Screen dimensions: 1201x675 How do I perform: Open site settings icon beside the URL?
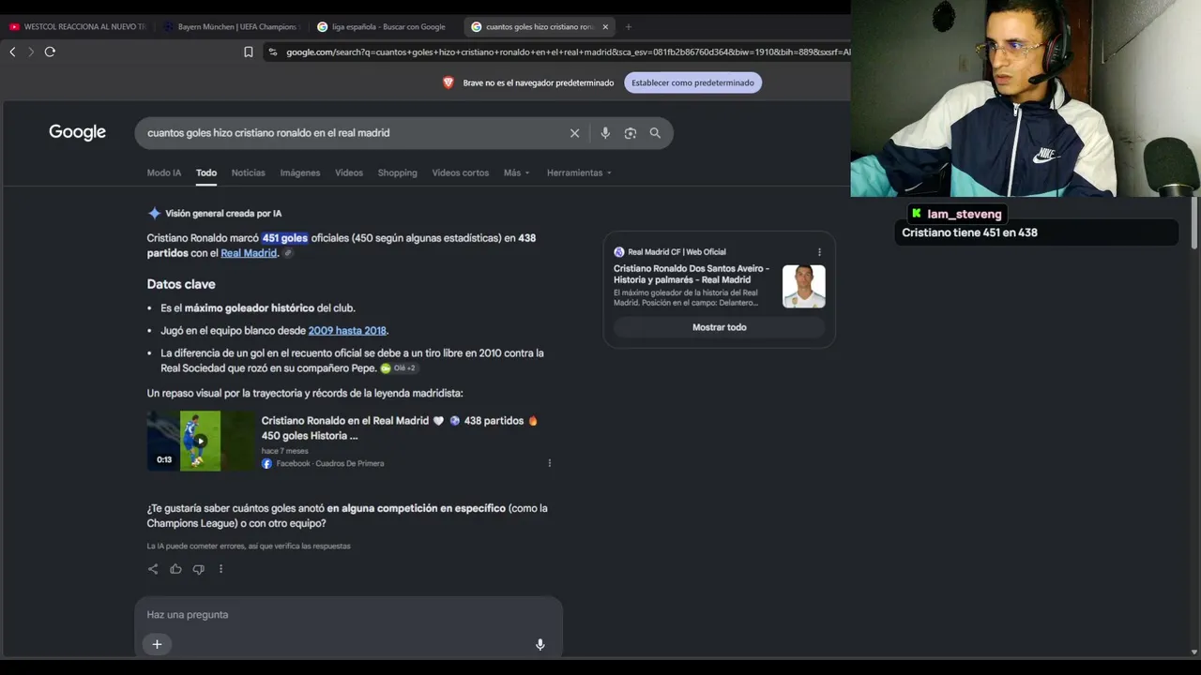click(x=272, y=52)
